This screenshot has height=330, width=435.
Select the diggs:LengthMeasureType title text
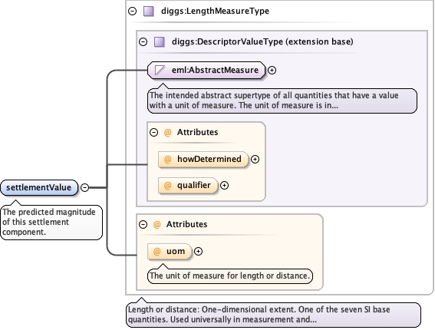[215, 11]
